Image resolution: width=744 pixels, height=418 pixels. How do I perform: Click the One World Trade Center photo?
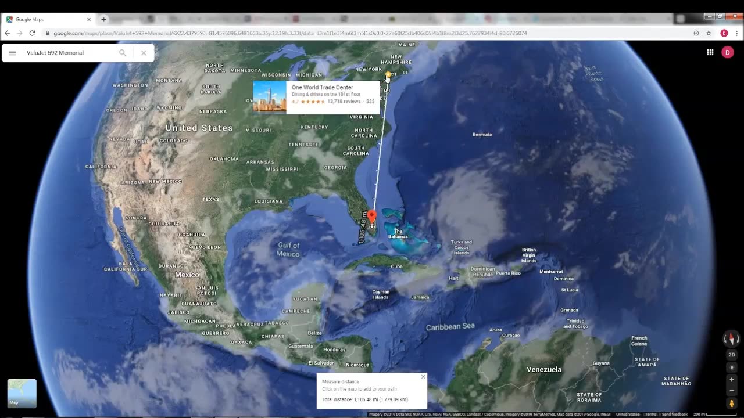pyautogui.click(x=270, y=97)
